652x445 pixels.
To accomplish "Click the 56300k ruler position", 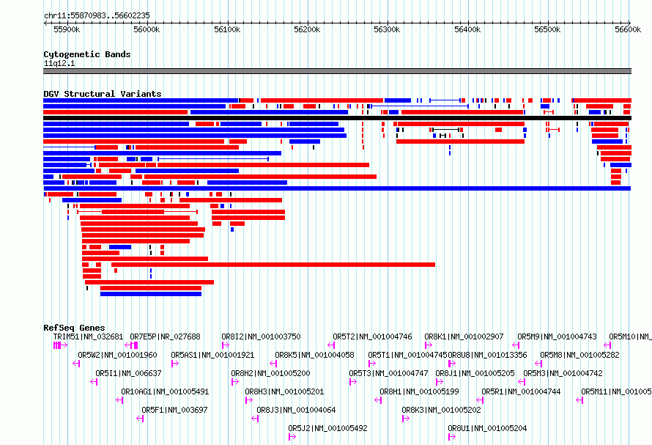I will tap(387, 29).
